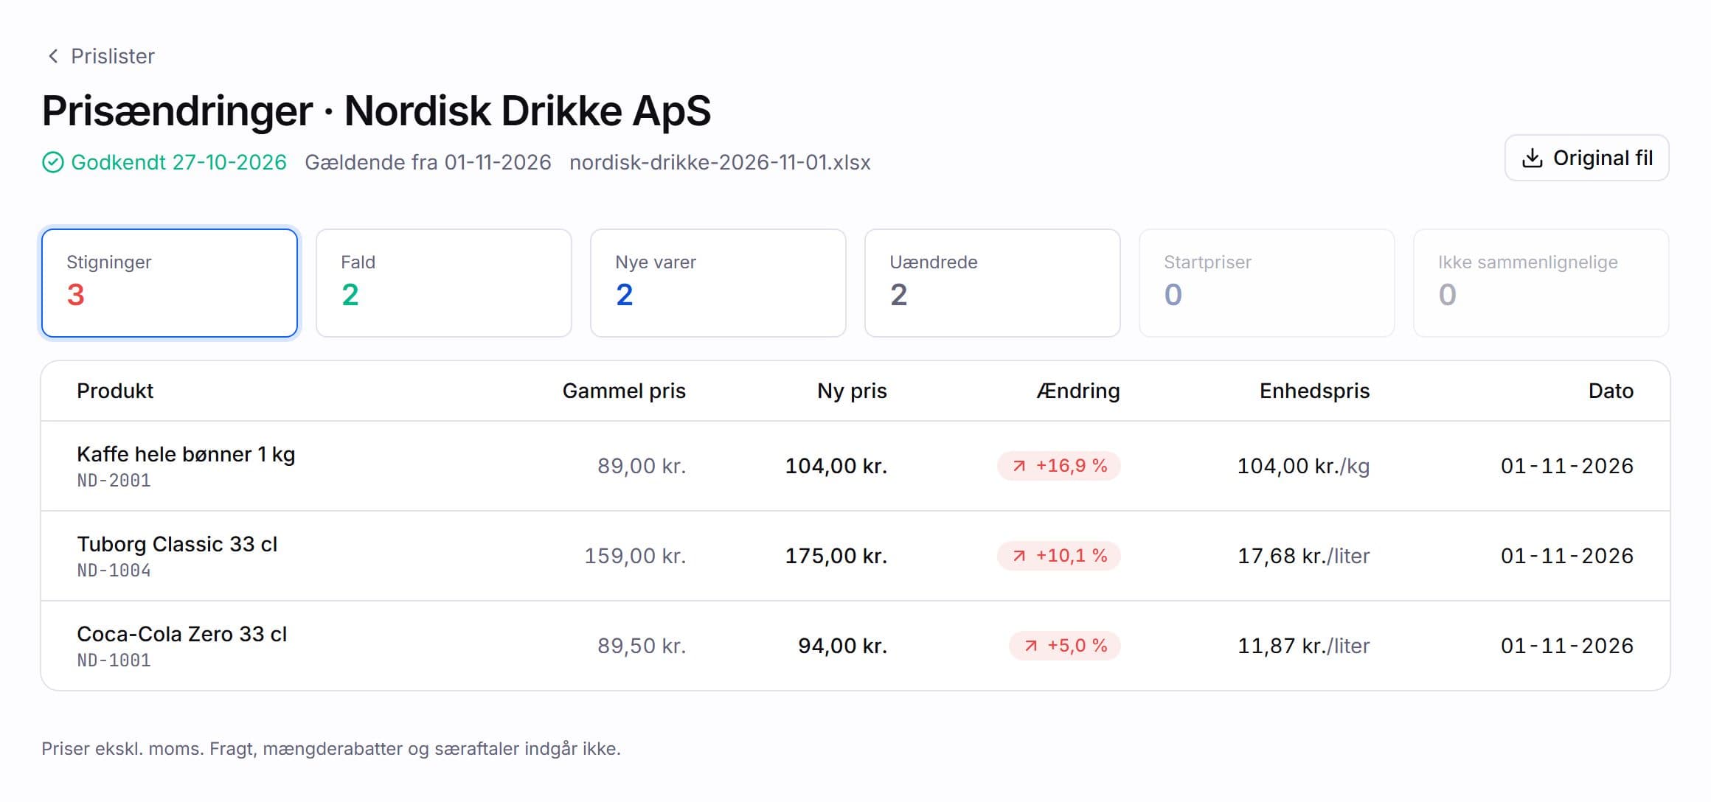The width and height of the screenshot is (1711, 802).
Task: Select the Stigninger filter card
Action: coord(170,283)
